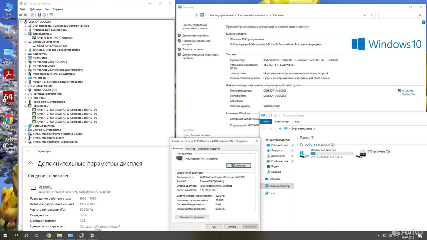Expand the Сетевые адаптеры tree node
Image resolution: width=427 pixels, height=240 pixels.
coord(26,126)
